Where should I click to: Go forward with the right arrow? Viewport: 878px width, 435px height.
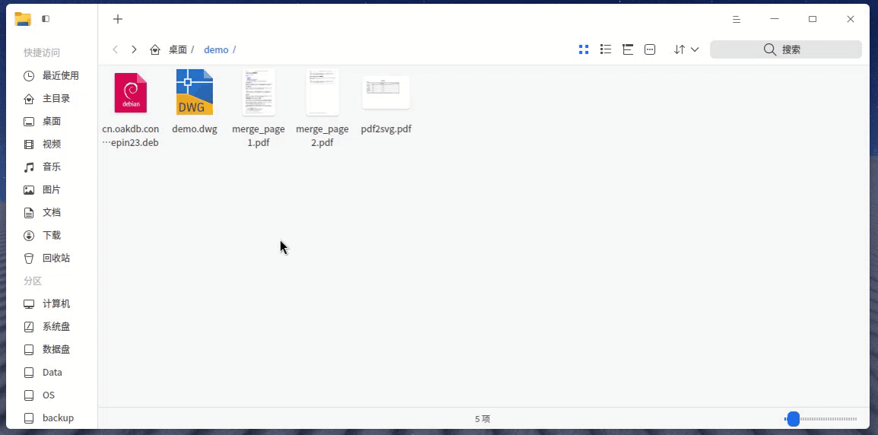coord(134,49)
